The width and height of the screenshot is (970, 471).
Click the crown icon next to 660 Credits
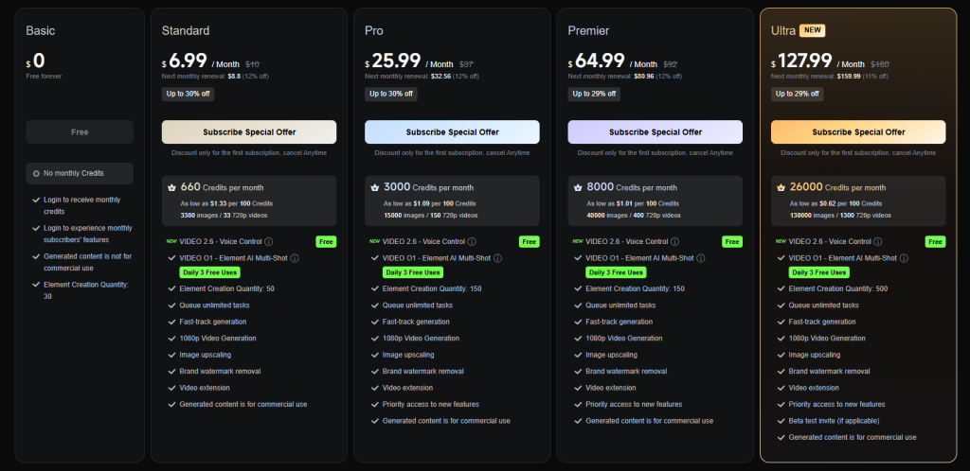click(171, 187)
